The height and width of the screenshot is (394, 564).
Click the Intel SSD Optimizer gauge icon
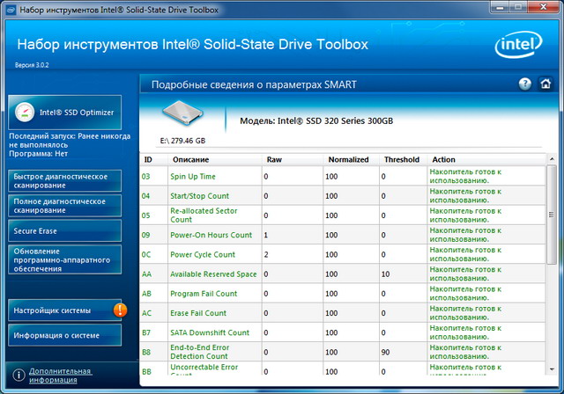[x=25, y=113]
